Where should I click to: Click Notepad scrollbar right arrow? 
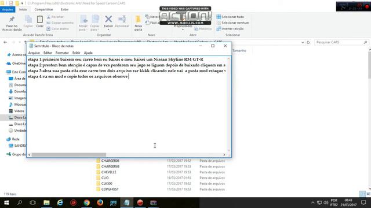224,155
